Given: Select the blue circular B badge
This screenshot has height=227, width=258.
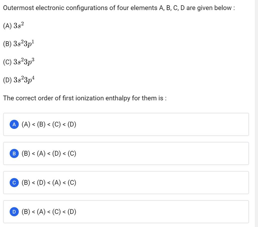Looking at the screenshot, I should pos(14,153).
